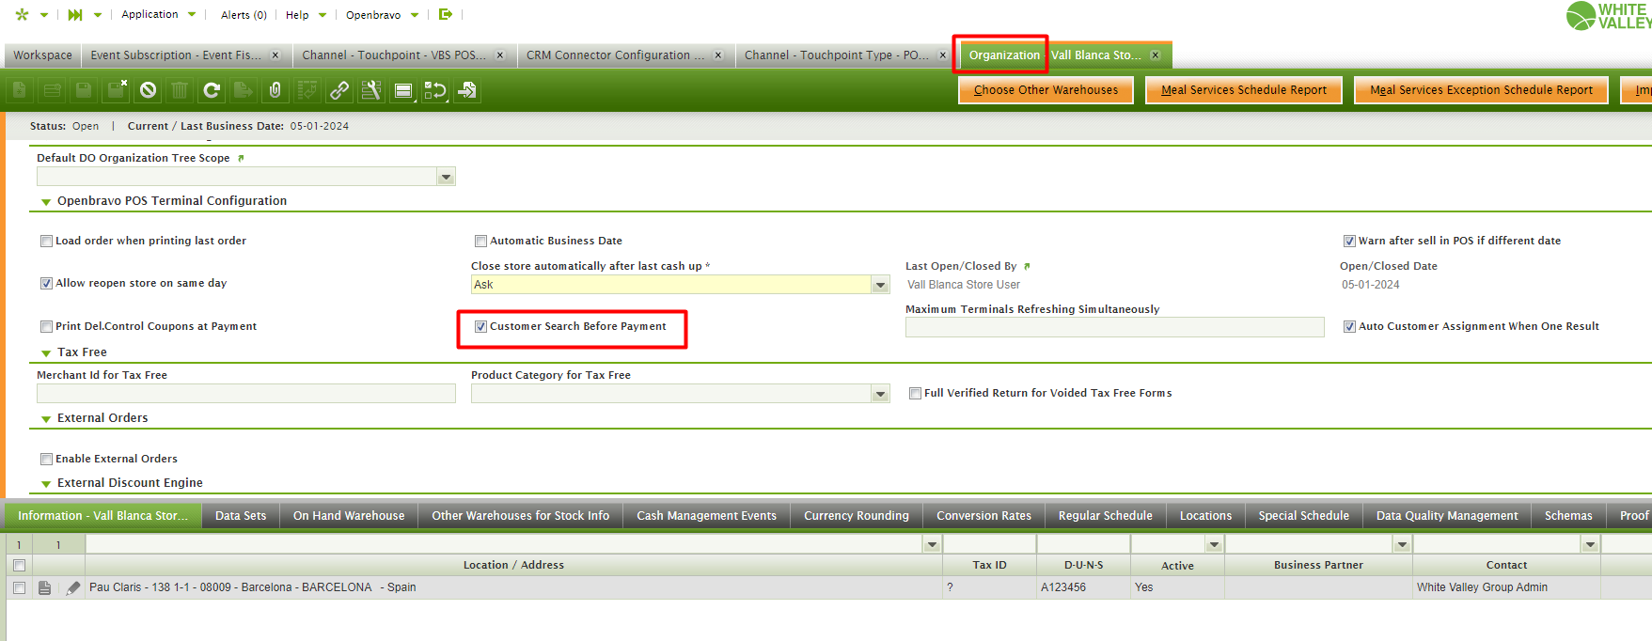Open the Openbravo user menu
Image resolution: width=1652 pixels, height=641 pixels.
(382, 15)
